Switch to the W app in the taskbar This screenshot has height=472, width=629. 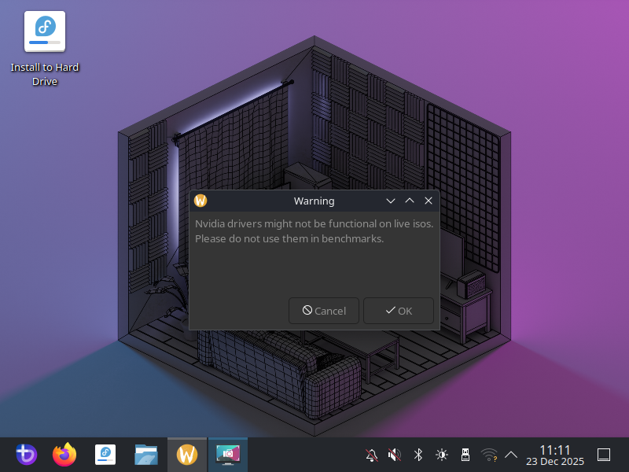(x=187, y=455)
